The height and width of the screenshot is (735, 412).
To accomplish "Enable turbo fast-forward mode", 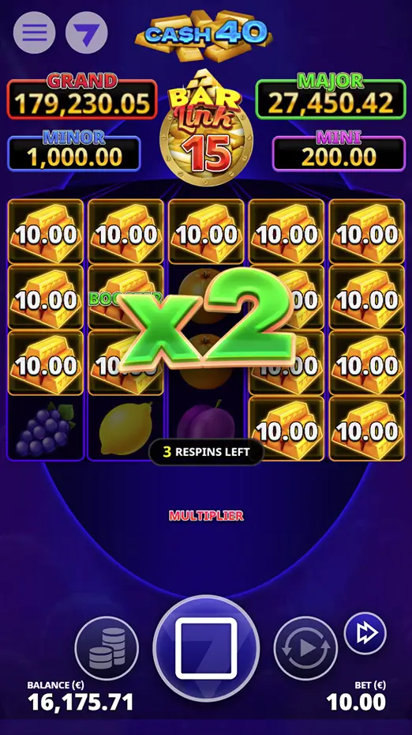I will tap(365, 633).
